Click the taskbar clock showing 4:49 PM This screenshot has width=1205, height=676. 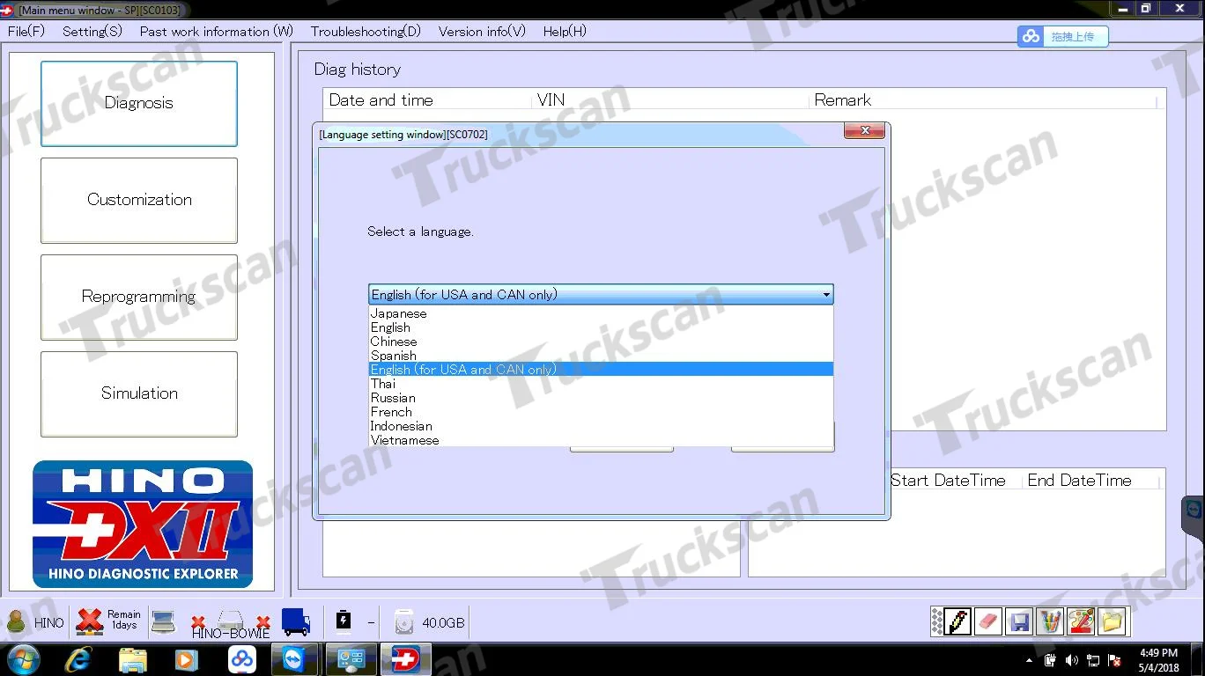pos(1158,660)
